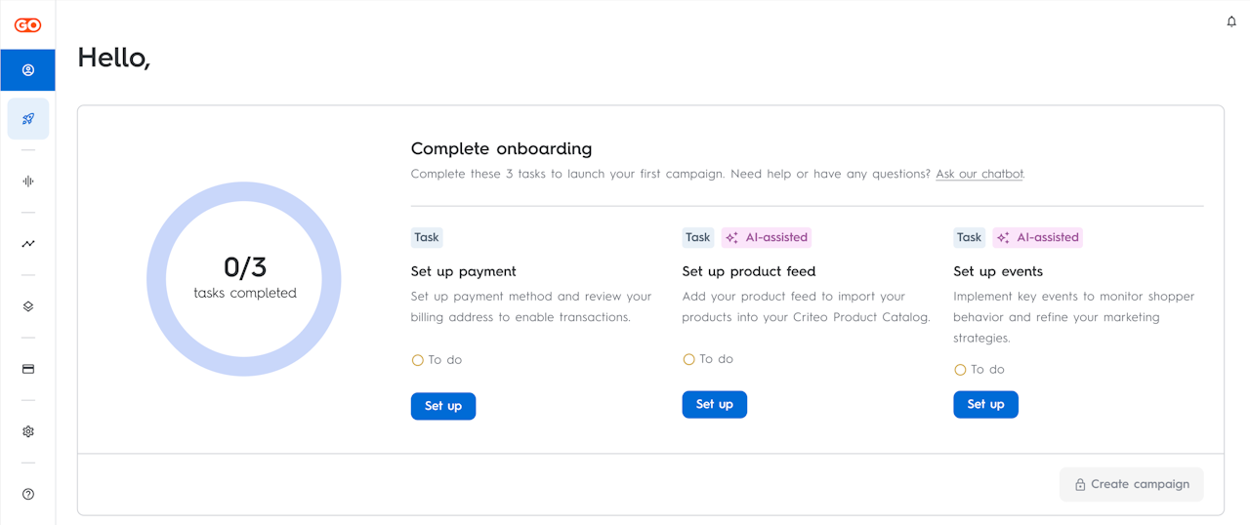Open the credit card billing icon
The height and width of the screenshot is (525, 1250).
pos(28,369)
